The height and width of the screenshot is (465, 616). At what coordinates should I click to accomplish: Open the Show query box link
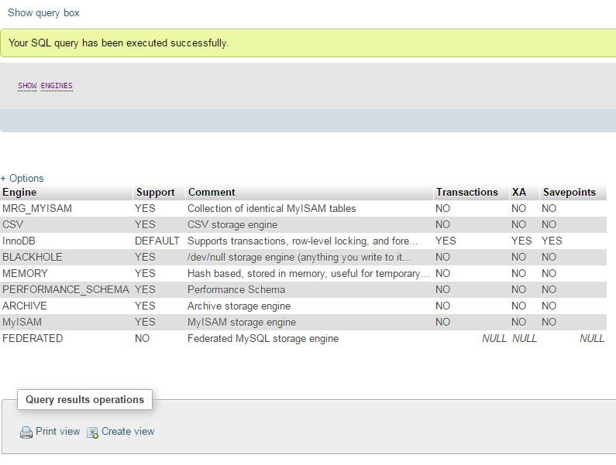click(43, 13)
